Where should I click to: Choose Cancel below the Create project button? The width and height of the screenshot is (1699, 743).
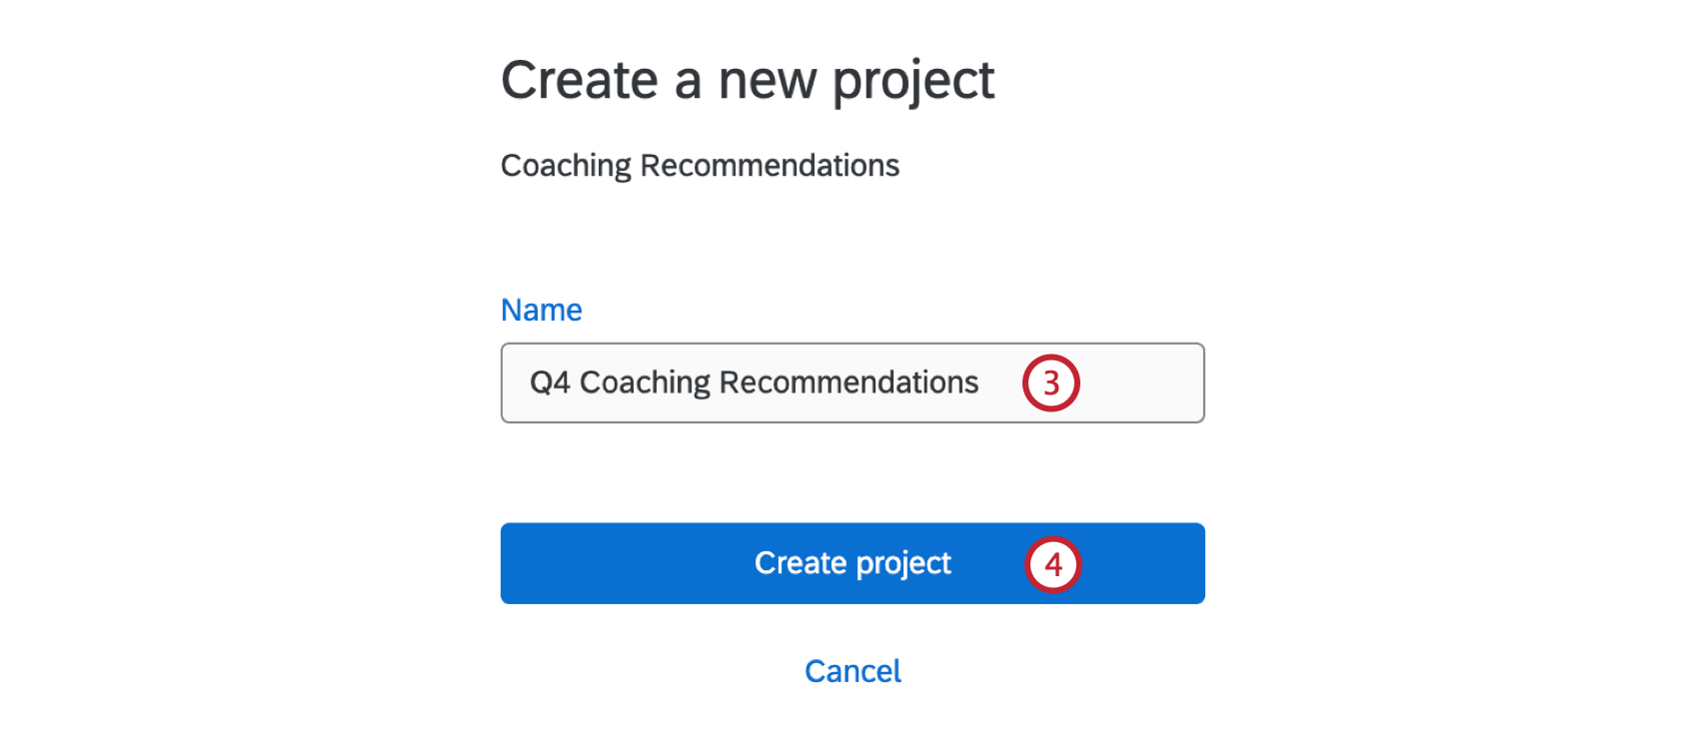click(851, 670)
